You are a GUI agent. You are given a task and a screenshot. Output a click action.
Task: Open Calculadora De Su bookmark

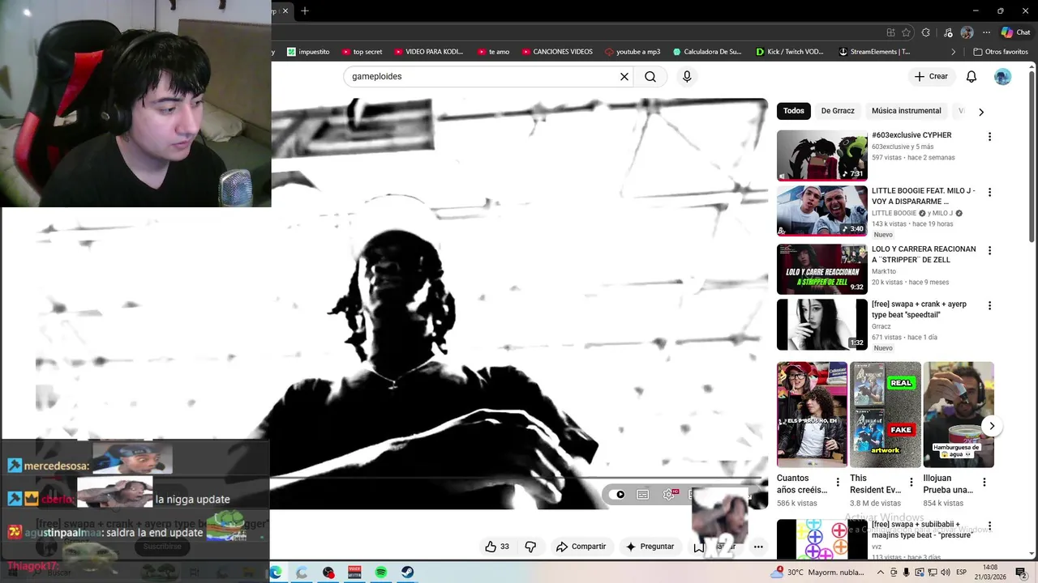click(x=707, y=52)
